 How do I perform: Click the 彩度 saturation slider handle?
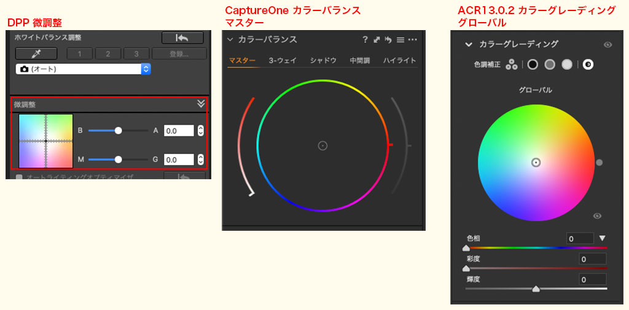[466, 268]
